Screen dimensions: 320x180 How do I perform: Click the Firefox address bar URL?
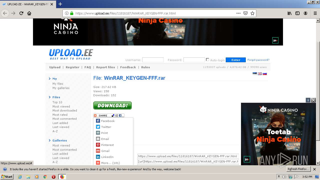[x=125, y=13]
